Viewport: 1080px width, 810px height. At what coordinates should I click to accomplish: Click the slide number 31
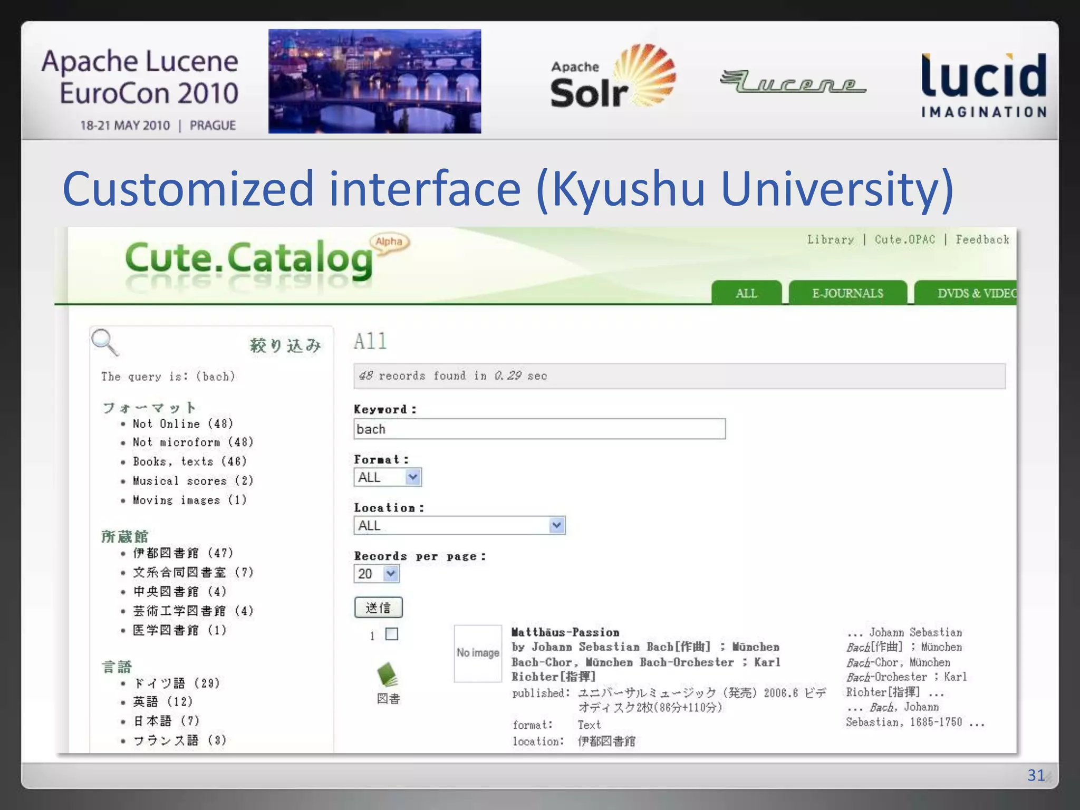(x=1036, y=775)
